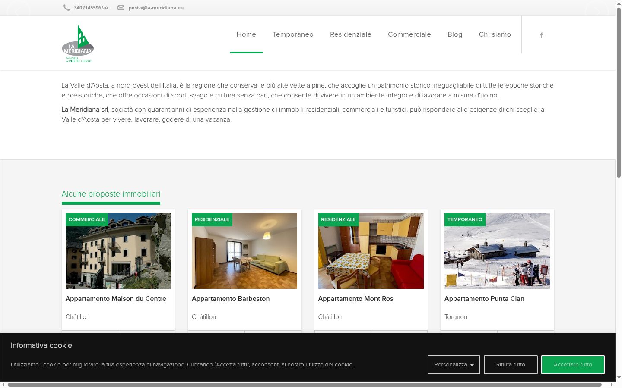The height and width of the screenshot is (388, 622).
Task: Click RESIDENZIALE badge on Mont Ros card
Action: 338,219
